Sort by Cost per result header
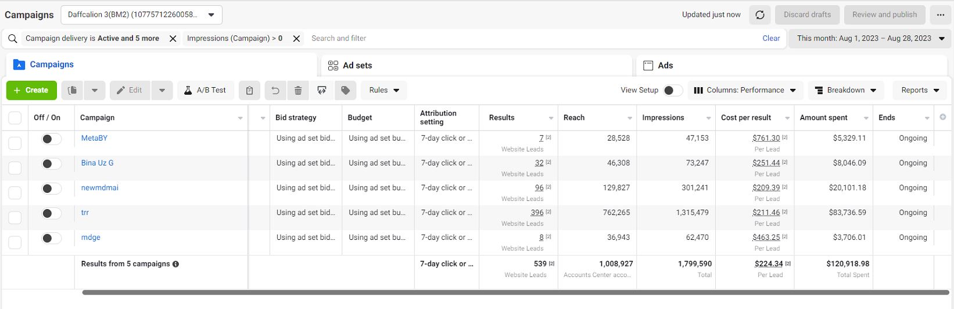The width and height of the screenshot is (954, 309). (755, 118)
